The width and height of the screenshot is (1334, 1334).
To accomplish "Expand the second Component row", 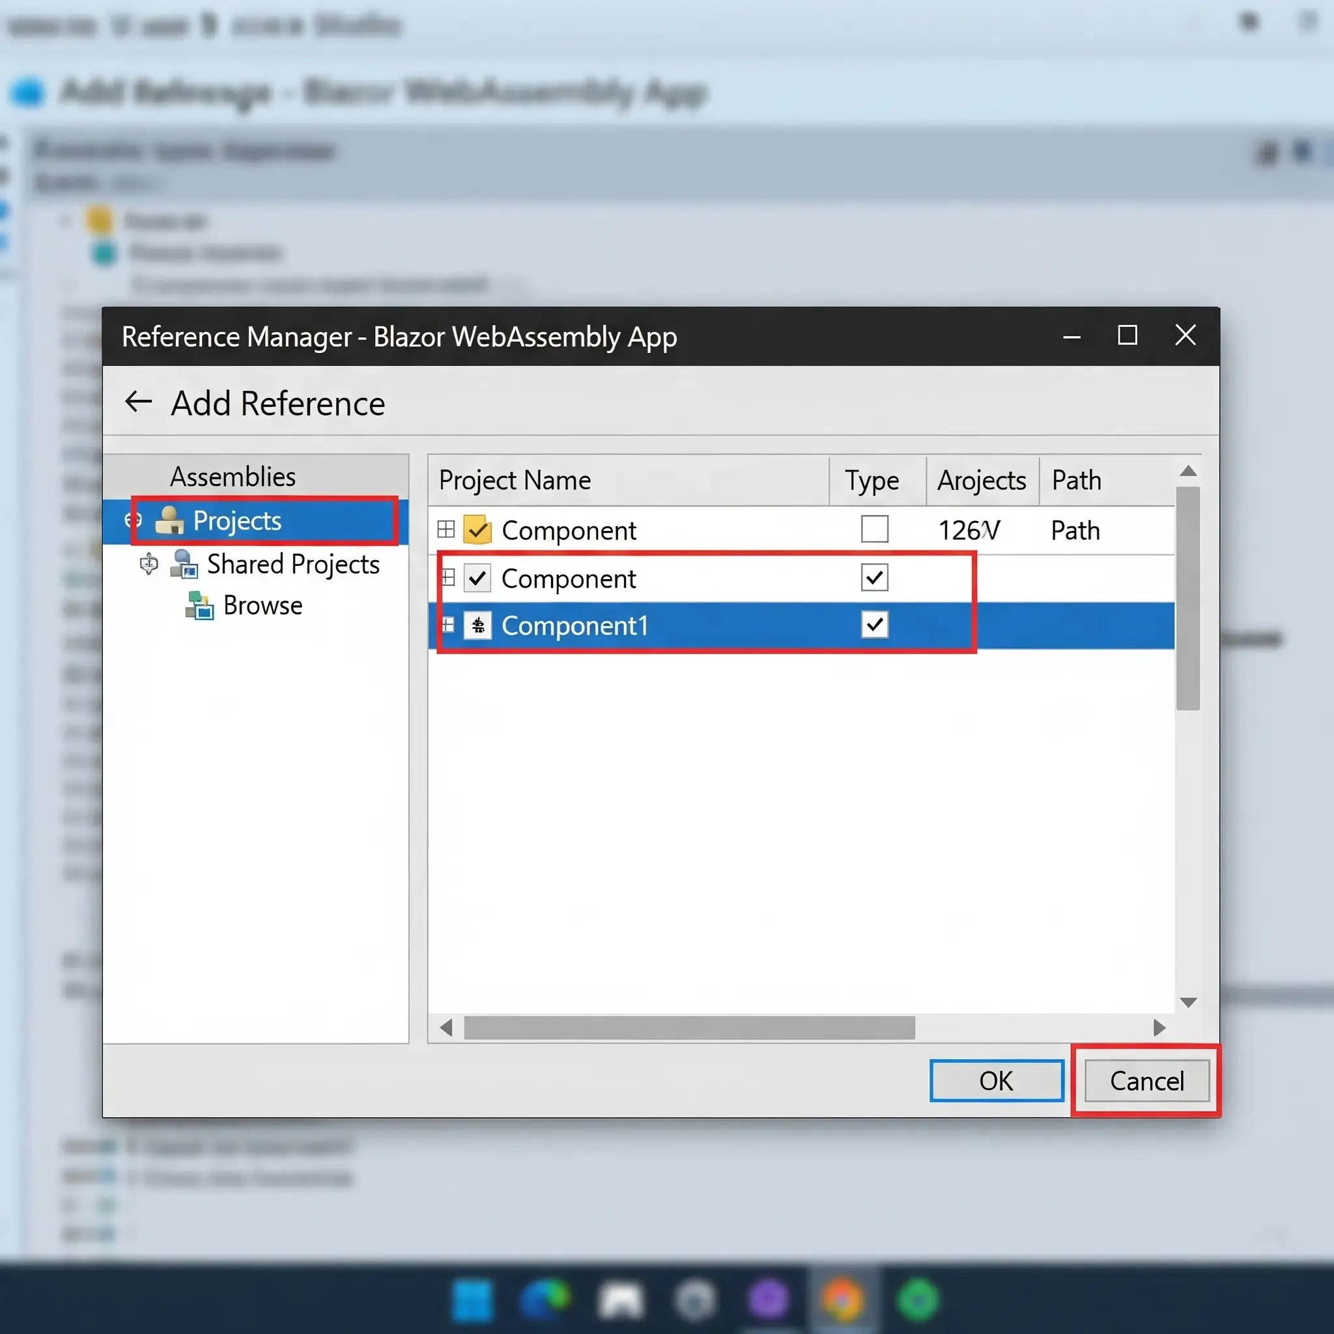I will pyautogui.click(x=447, y=577).
